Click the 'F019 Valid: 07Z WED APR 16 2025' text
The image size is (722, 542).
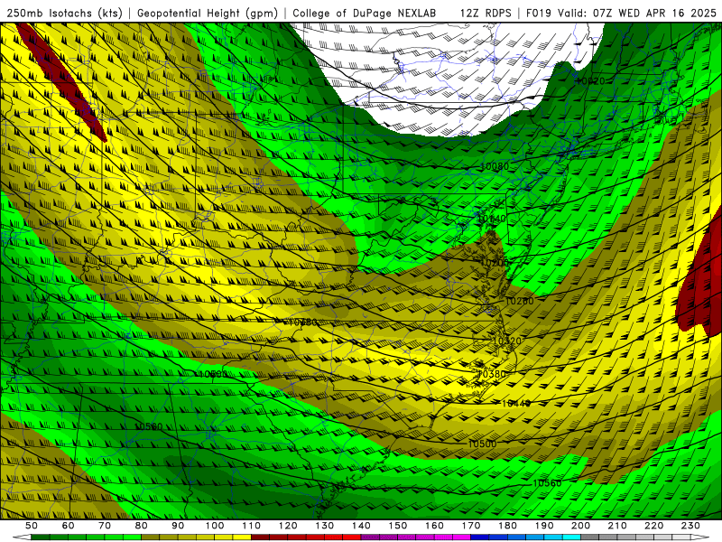[x=621, y=14]
